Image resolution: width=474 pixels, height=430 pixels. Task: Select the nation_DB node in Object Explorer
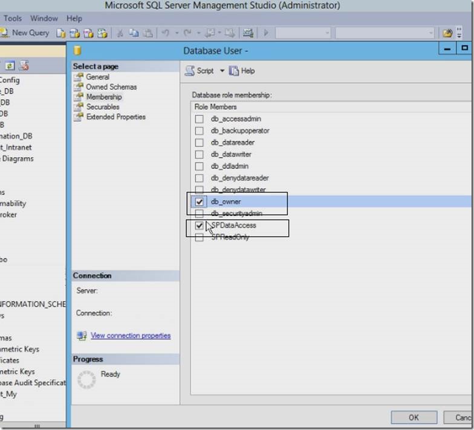tap(16, 136)
